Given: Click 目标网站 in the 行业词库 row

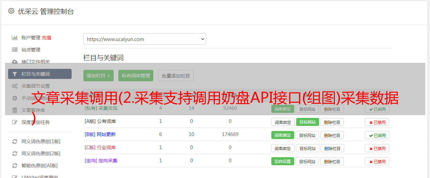Looking at the screenshot, I should 307,148.
